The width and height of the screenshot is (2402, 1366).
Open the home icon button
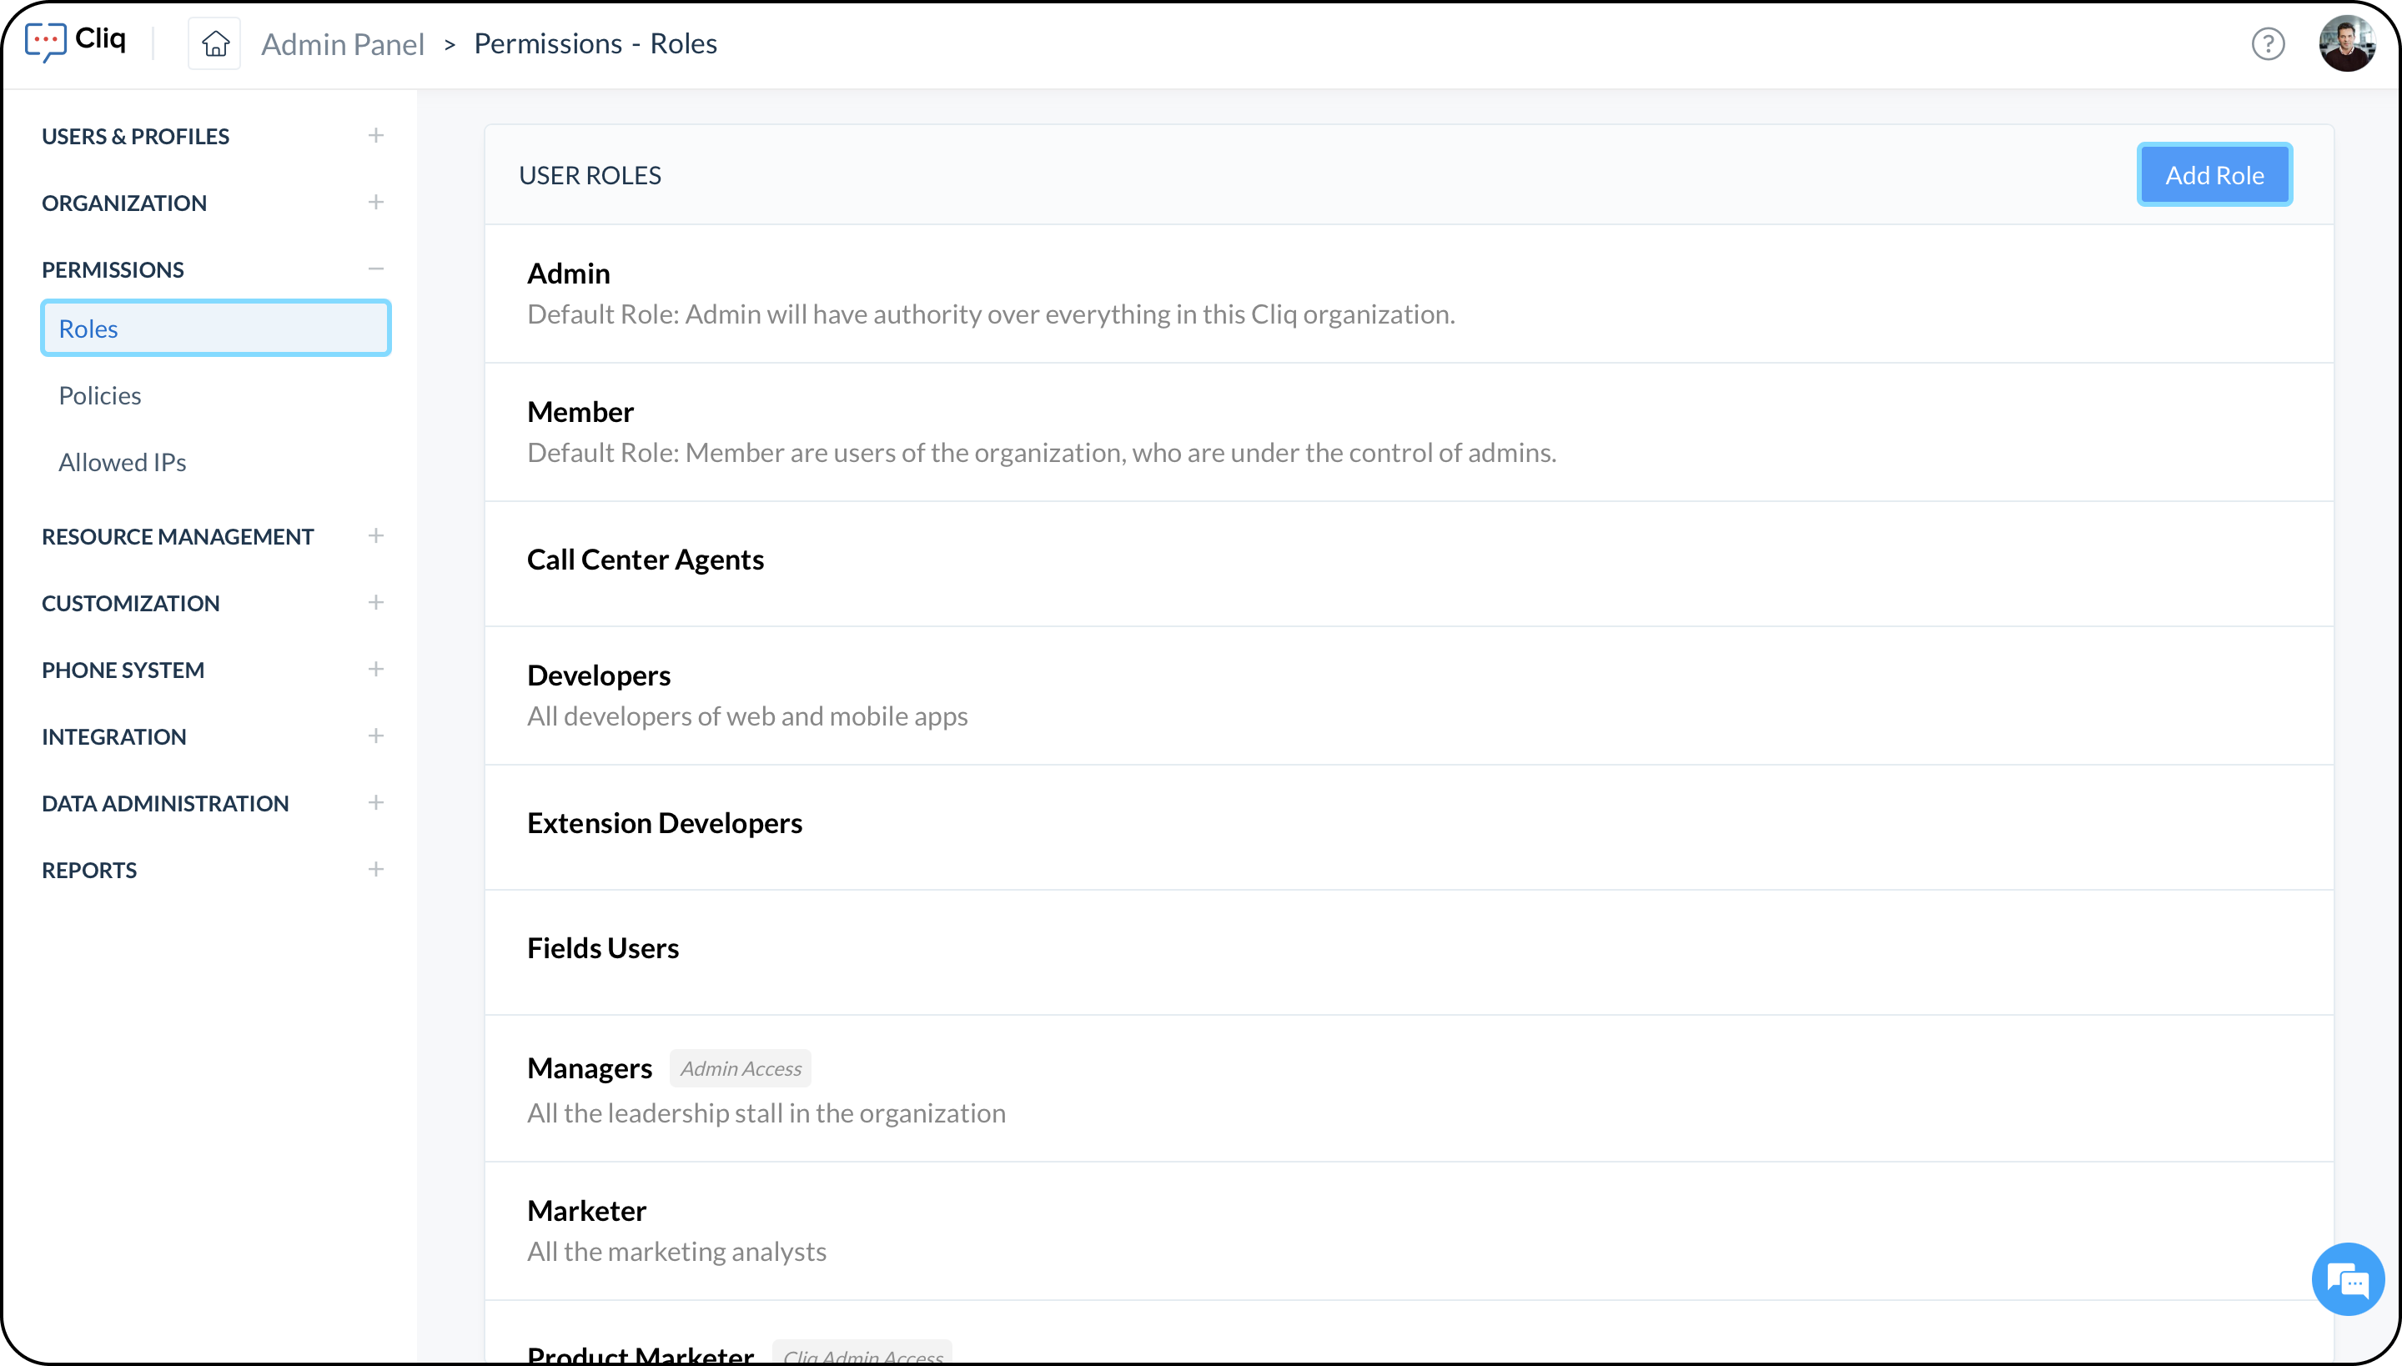coord(215,43)
